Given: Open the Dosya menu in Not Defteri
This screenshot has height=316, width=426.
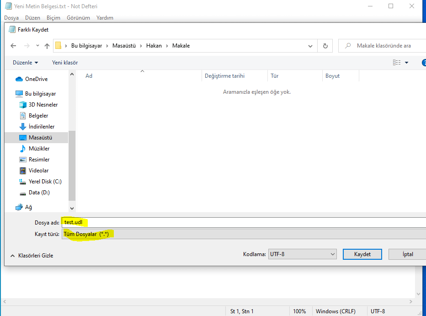Looking at the screenshot, I should 11,18.
